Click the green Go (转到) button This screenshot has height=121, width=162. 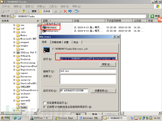(155, 16)
